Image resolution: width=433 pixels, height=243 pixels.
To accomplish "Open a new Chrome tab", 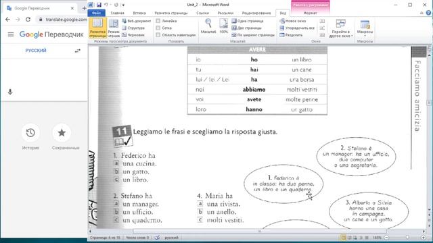I will (84, 8).
